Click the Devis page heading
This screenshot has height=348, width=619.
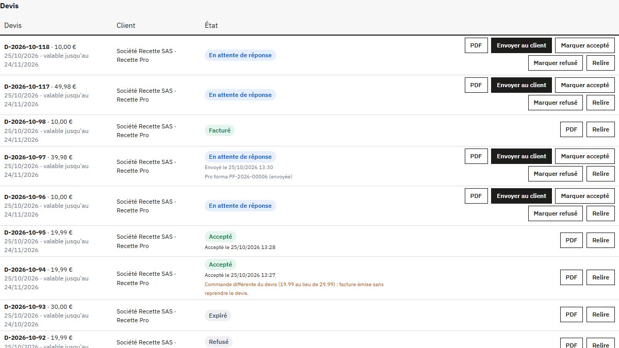pos(9,6)
